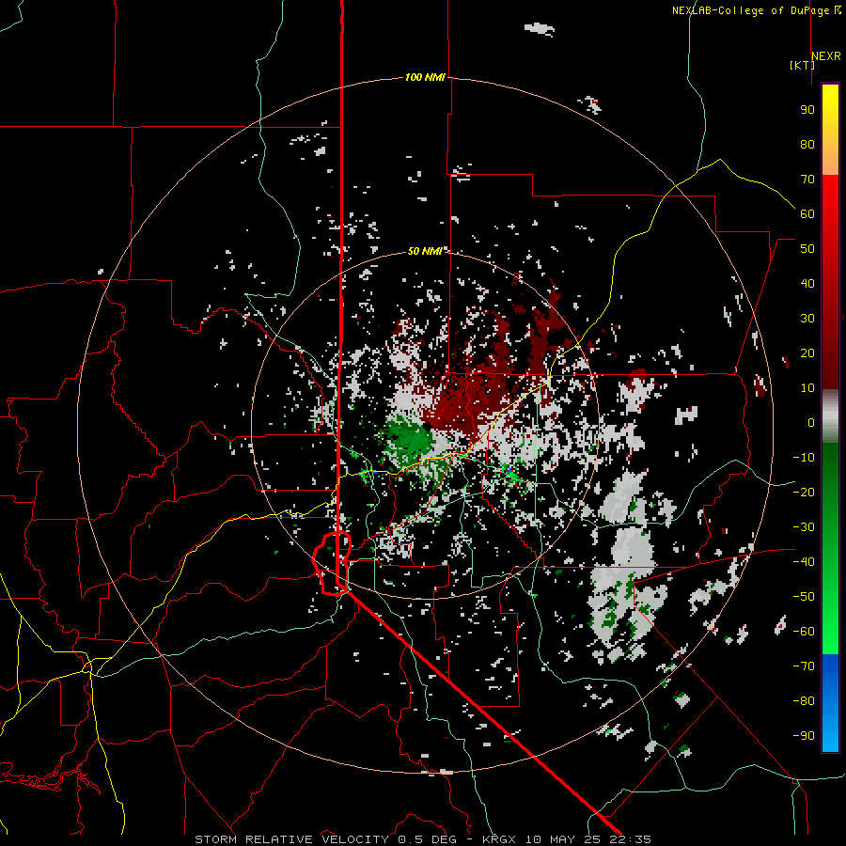Select the -60 value on velocity scale
The width and height of the screenshot is (846, 846).
tap(804, 632)
